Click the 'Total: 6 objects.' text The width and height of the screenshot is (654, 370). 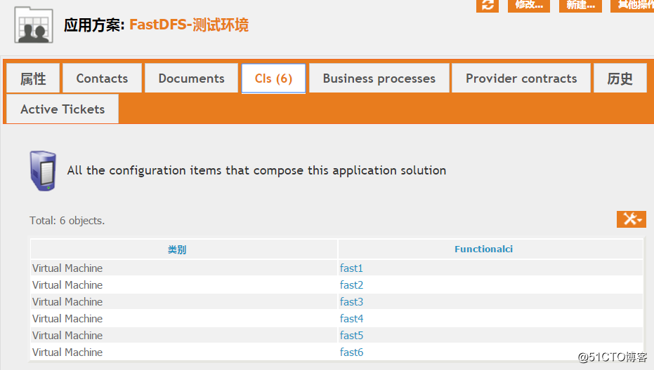pos(67,220)
